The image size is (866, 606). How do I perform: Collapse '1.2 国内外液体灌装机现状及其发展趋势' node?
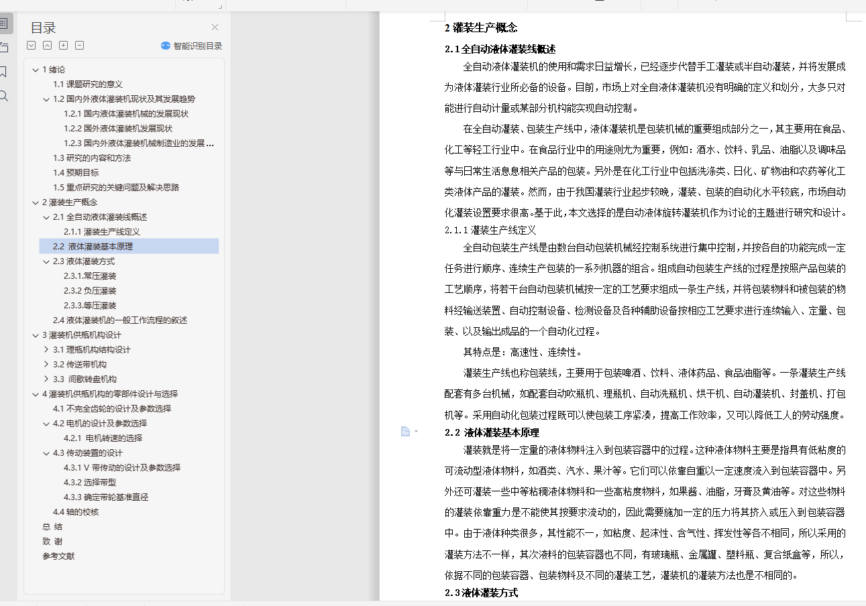46,99
